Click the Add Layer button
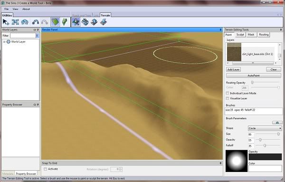285x182 pixels. [233, 69]
